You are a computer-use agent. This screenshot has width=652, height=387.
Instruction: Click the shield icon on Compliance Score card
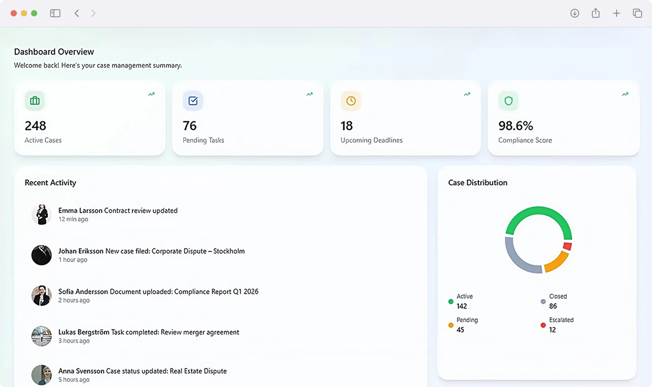(508, 101)
